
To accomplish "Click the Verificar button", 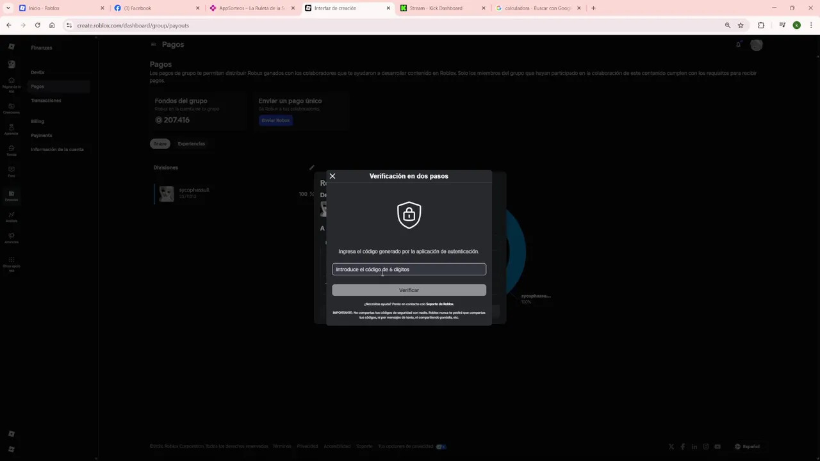I will tap(409, 290).
